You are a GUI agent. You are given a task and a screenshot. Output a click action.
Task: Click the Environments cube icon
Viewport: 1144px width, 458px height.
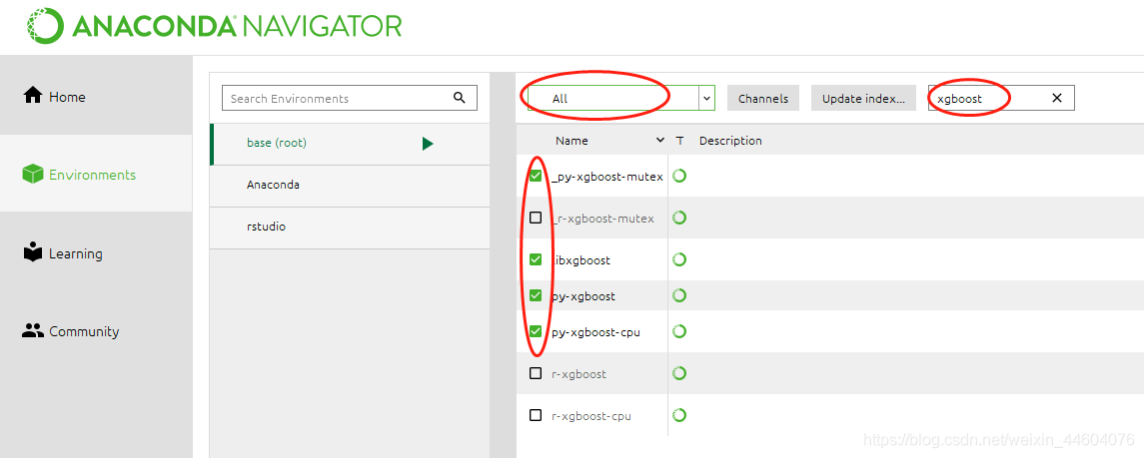[x=33, y=174]
